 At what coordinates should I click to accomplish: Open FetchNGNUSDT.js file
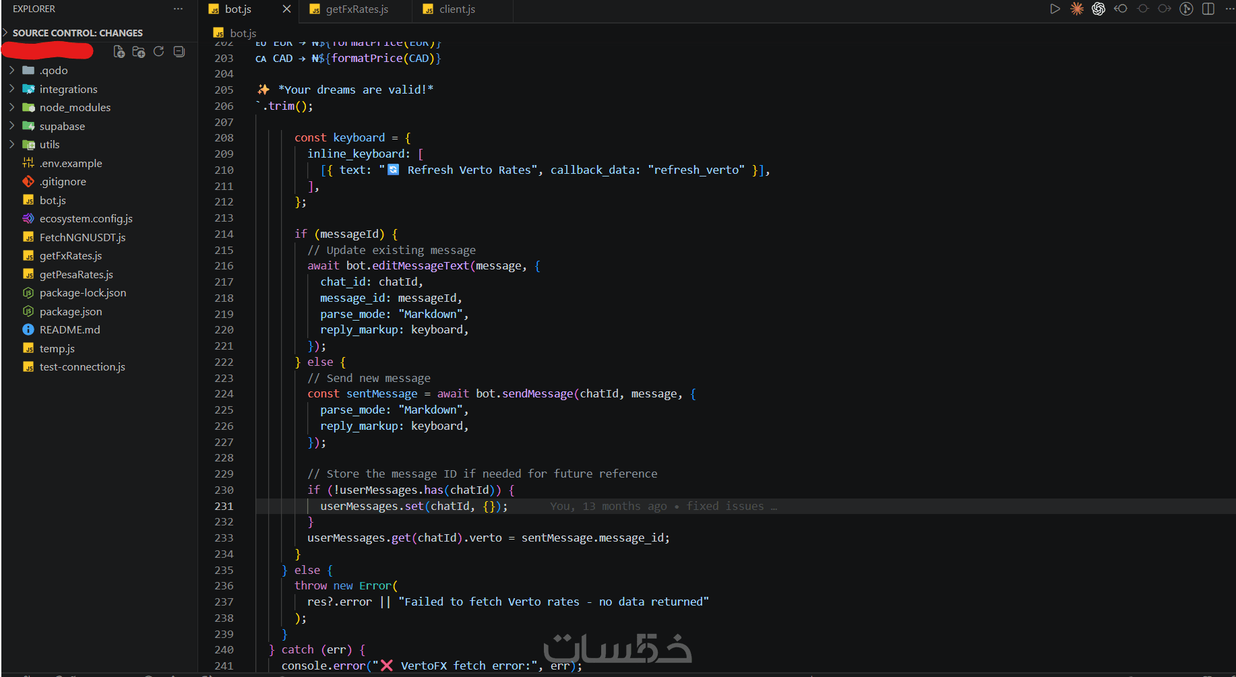82,237
